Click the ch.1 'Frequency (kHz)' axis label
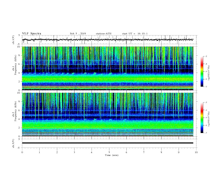The image size is (221, 171). (16, 64)
